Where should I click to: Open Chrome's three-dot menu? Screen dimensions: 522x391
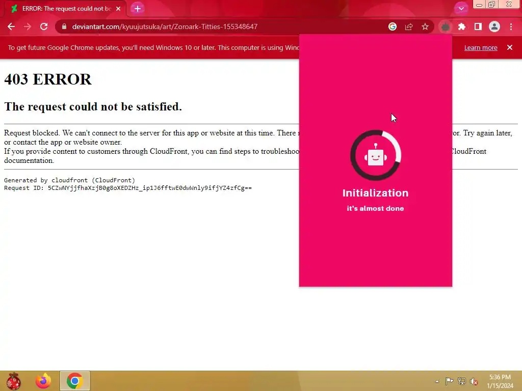point(511,26)
